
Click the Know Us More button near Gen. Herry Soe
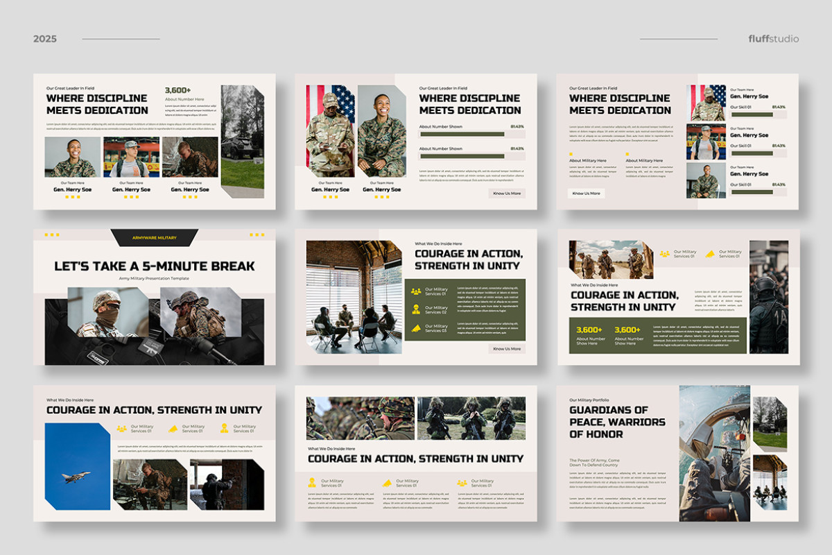click(505, 192)
